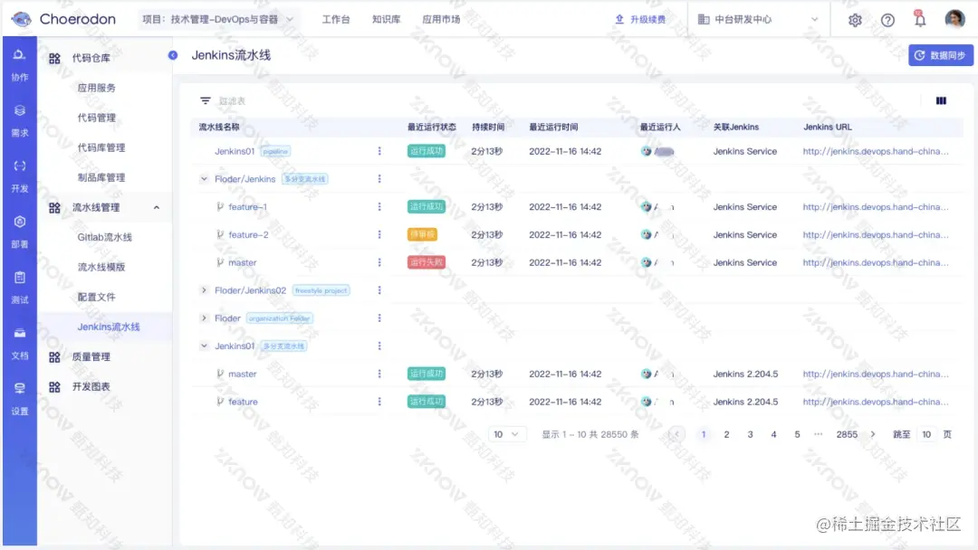The width and height of the screenshot is (978, 550).
Task: Switch to the 工作台 navigation item
Action: [336, 18]
